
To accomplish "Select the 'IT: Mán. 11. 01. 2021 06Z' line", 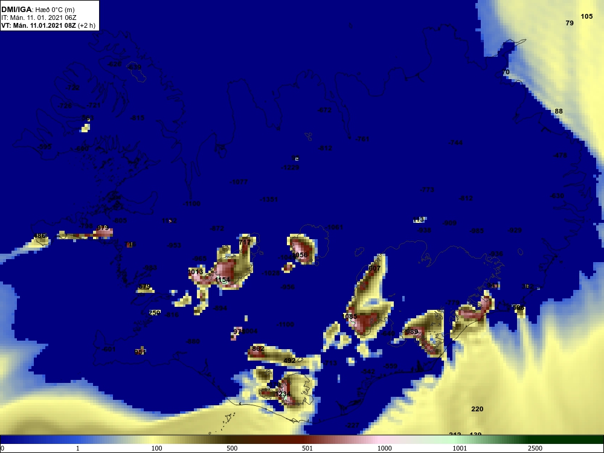I will click(39, 18).
